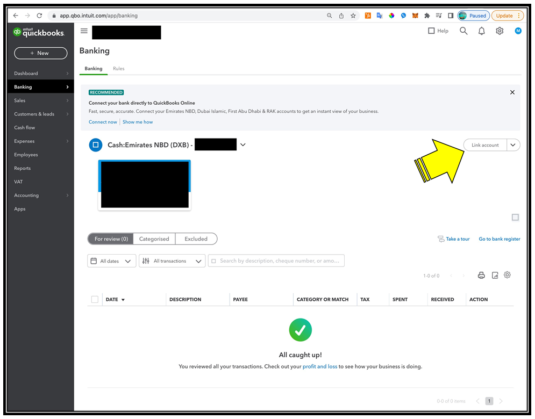Screen dimensions: 535x419
Task: Bookmark this page with star icon
Action: (x=353, y=16)
